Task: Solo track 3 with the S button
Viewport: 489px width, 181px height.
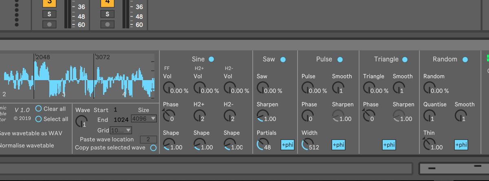Action: [x=49, y=14]
